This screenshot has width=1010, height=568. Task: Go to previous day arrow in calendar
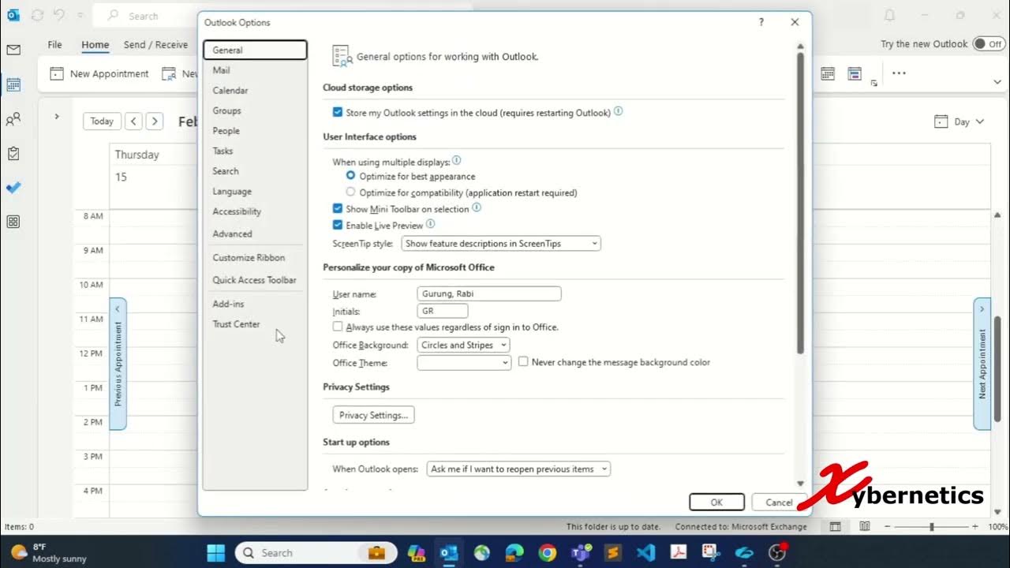tap(133, 121)
